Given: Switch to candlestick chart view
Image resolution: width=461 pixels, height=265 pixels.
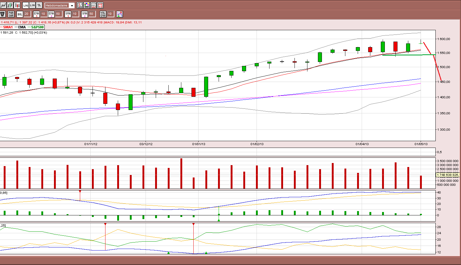Looking at the screenshot, I should (17, 5).
